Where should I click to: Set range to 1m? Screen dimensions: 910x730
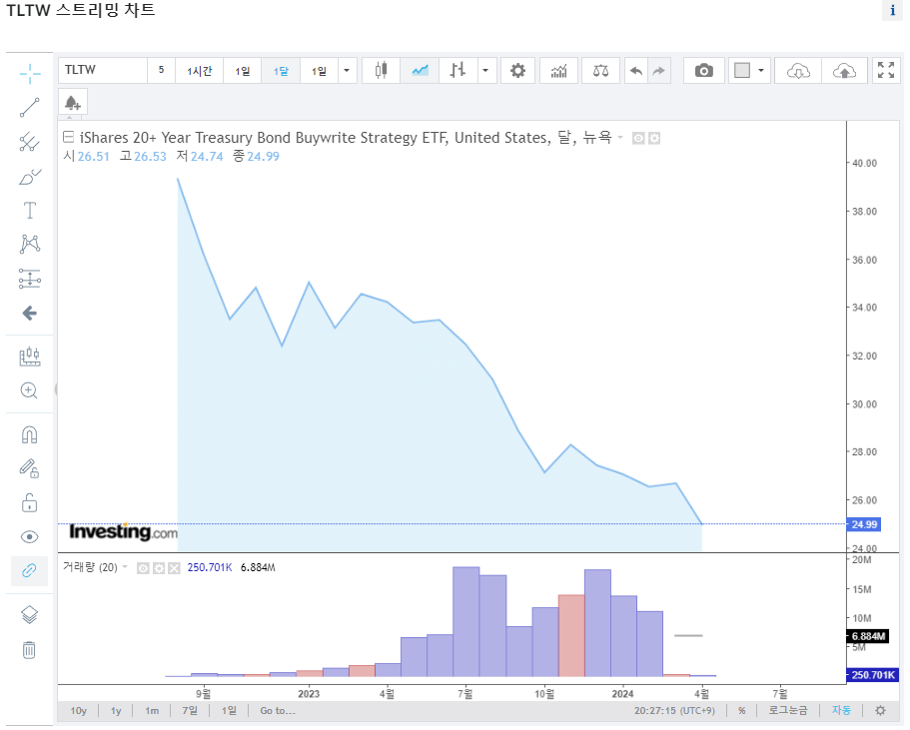coord(152,711)
